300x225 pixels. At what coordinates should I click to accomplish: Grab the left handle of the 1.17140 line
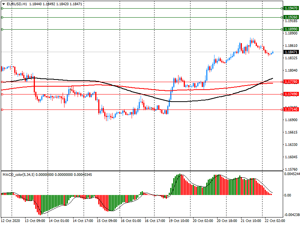[2, 109]
